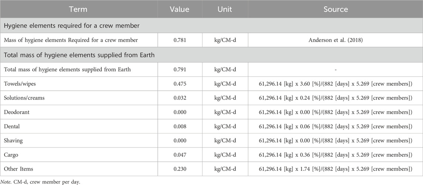Viewport: 423px width, 185px height.
Task: Select the Shaving row label
Action: click(x=13, y=140)
